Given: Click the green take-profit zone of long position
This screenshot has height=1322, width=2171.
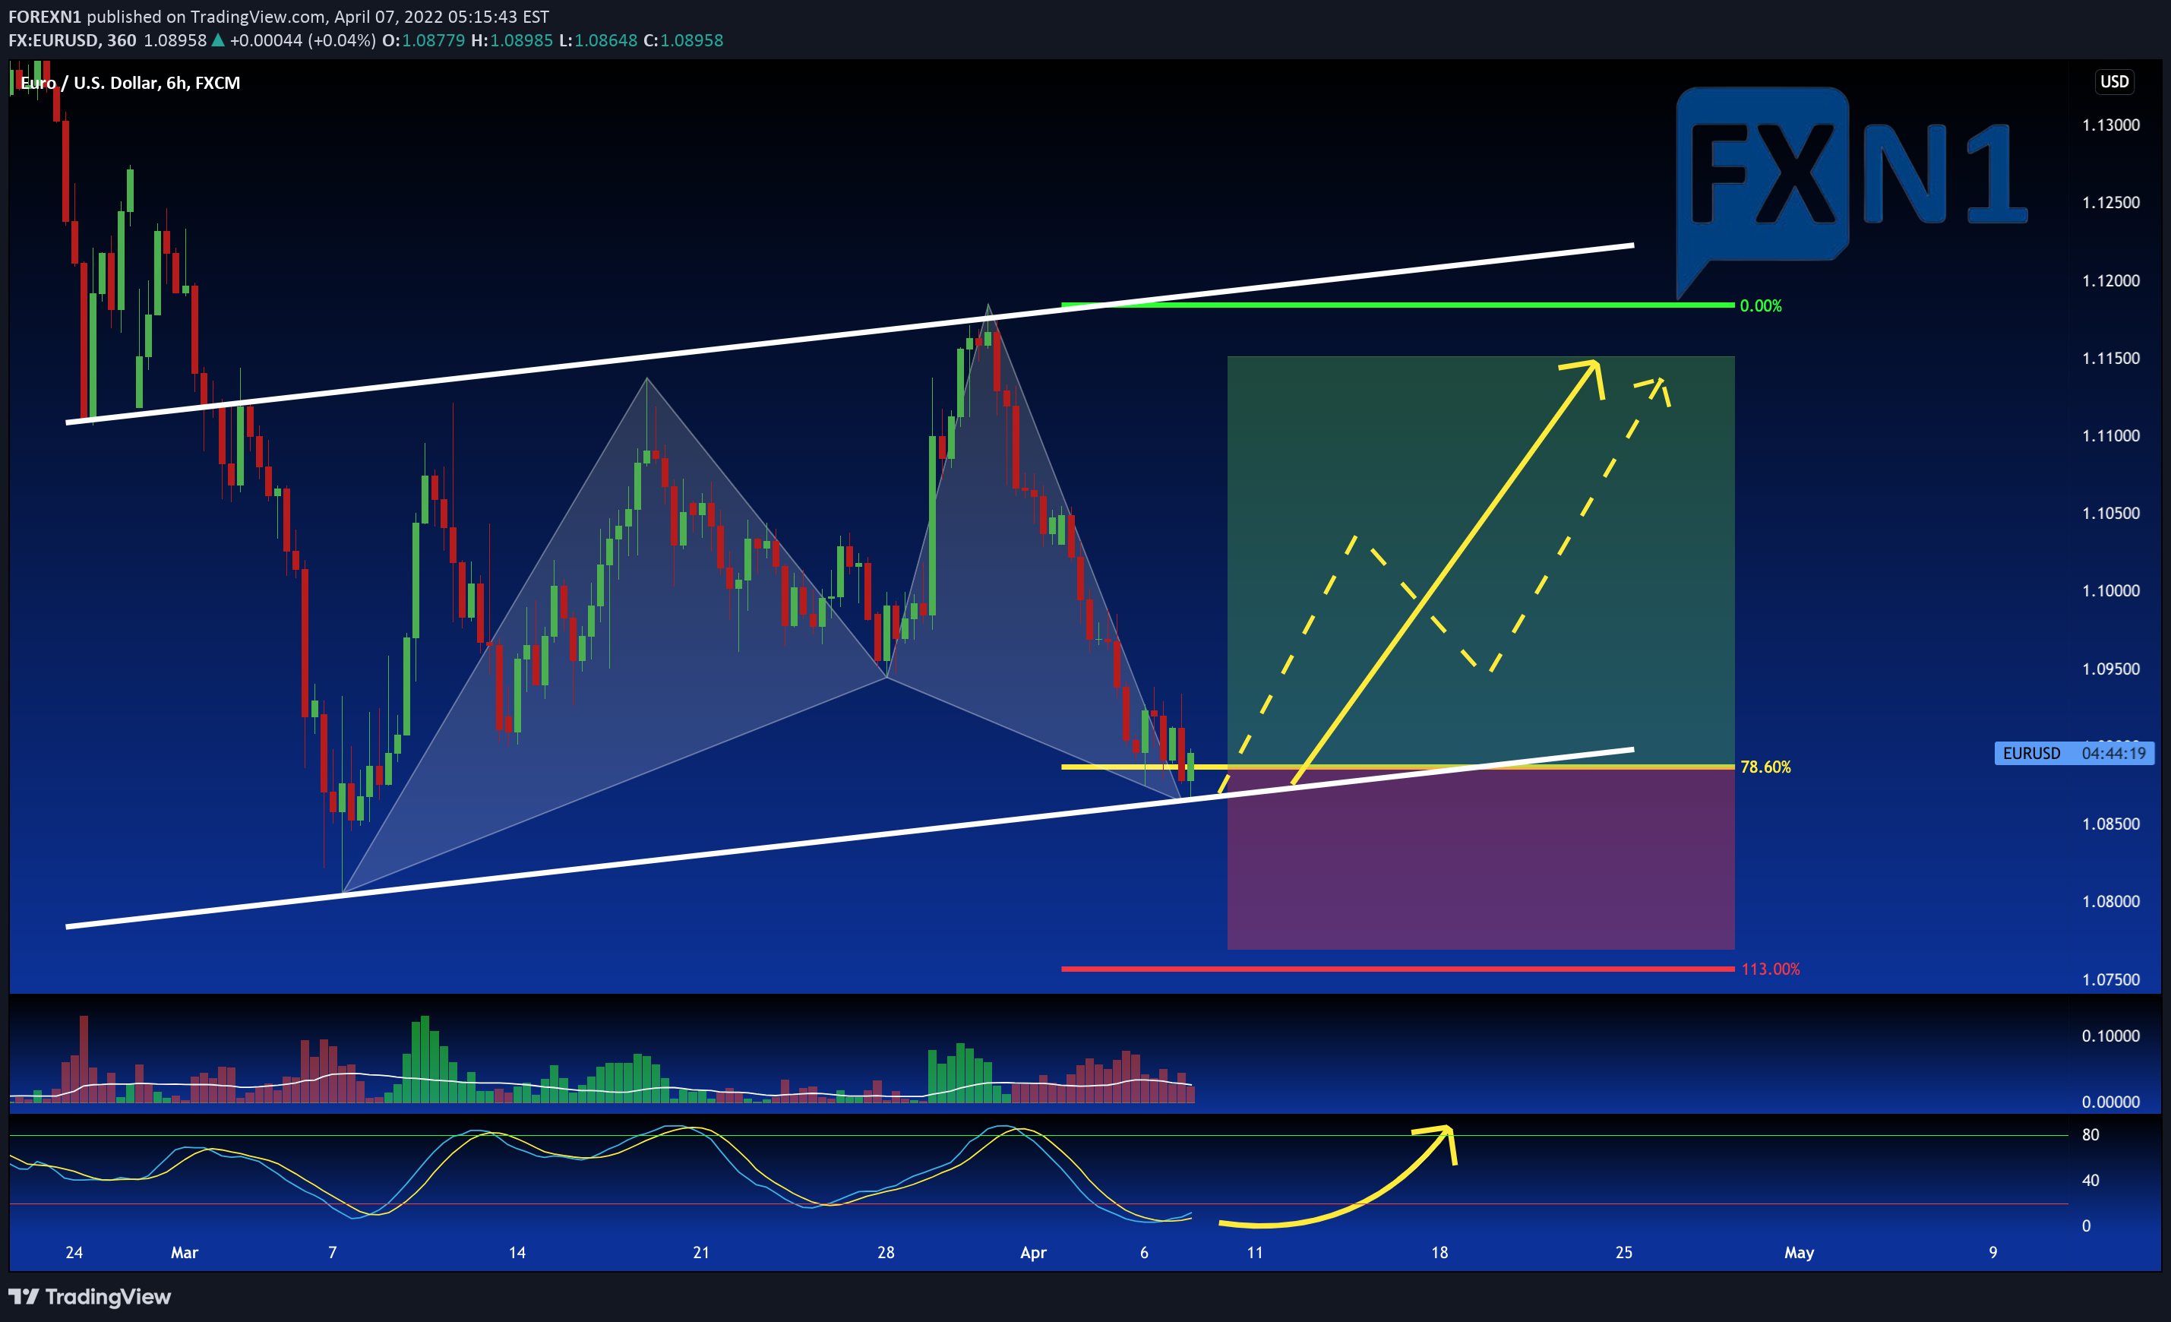Looking at the screenshot, I should pos(1481,561).
